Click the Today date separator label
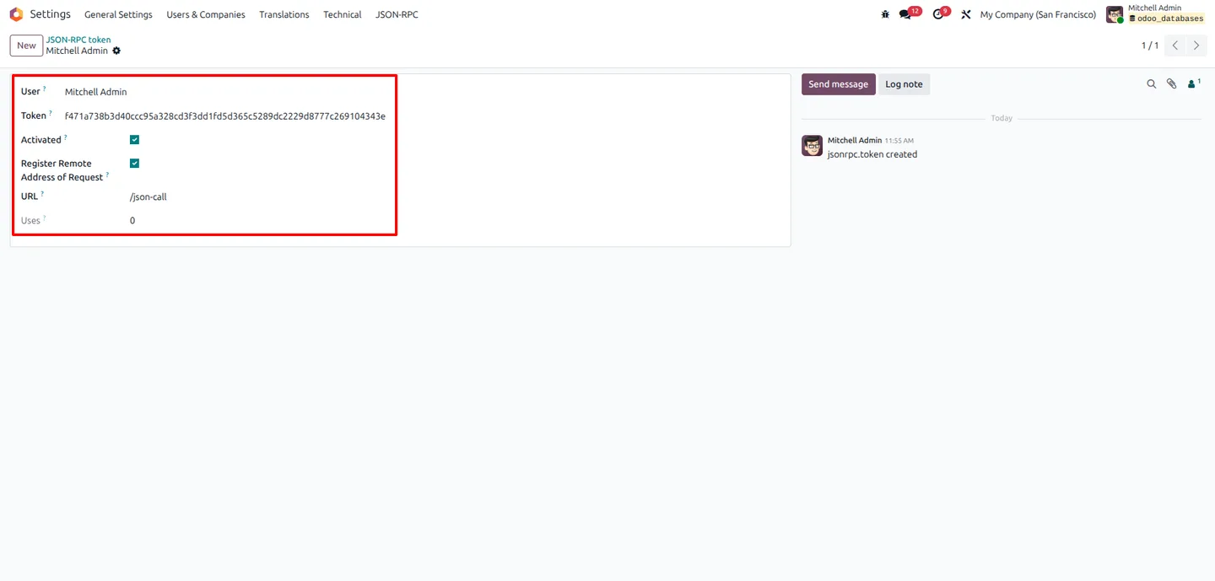 pyautogui.click(x=1002, y=118)
